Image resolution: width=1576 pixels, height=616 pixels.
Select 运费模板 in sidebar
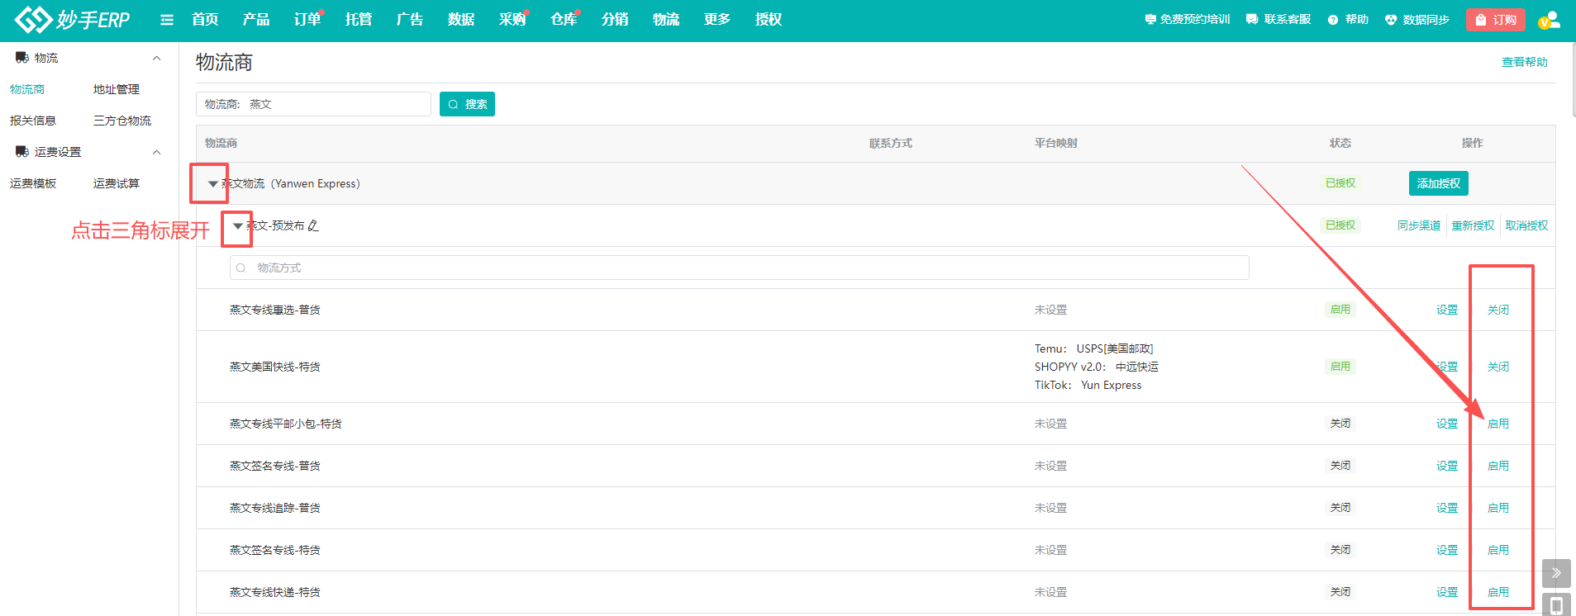tap(33, 183)
